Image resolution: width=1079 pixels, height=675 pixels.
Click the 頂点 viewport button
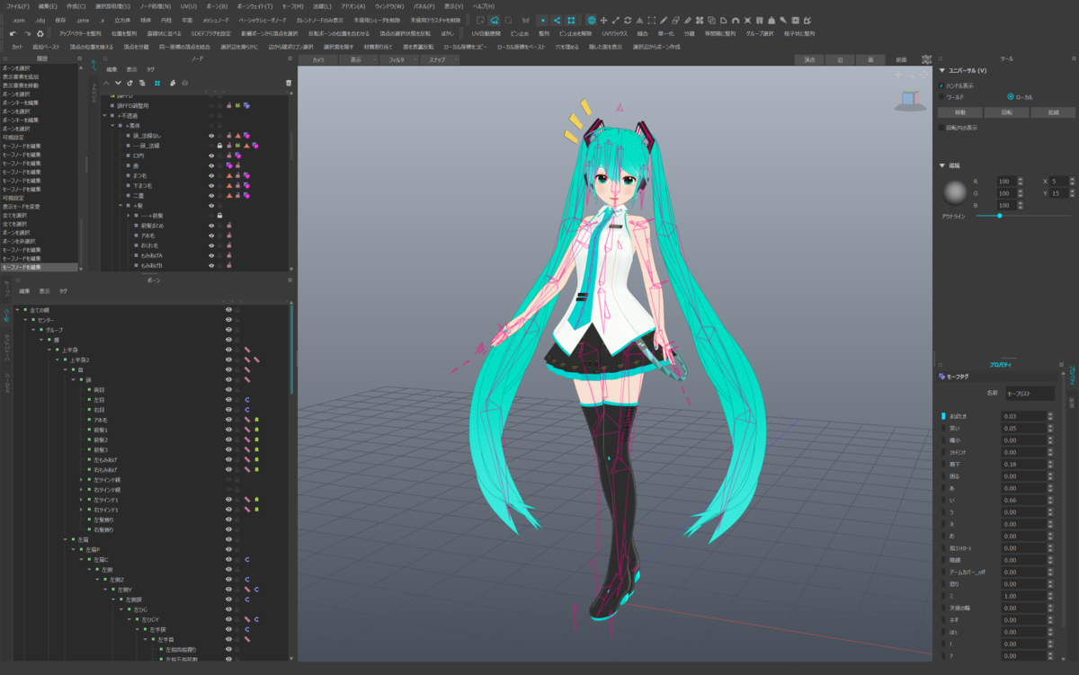(x=809, y=59)
